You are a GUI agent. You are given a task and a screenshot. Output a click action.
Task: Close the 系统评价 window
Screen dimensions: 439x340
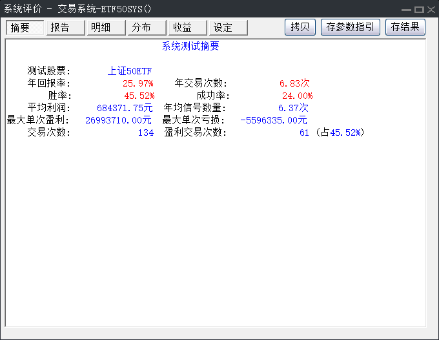[x=430, y=9]
